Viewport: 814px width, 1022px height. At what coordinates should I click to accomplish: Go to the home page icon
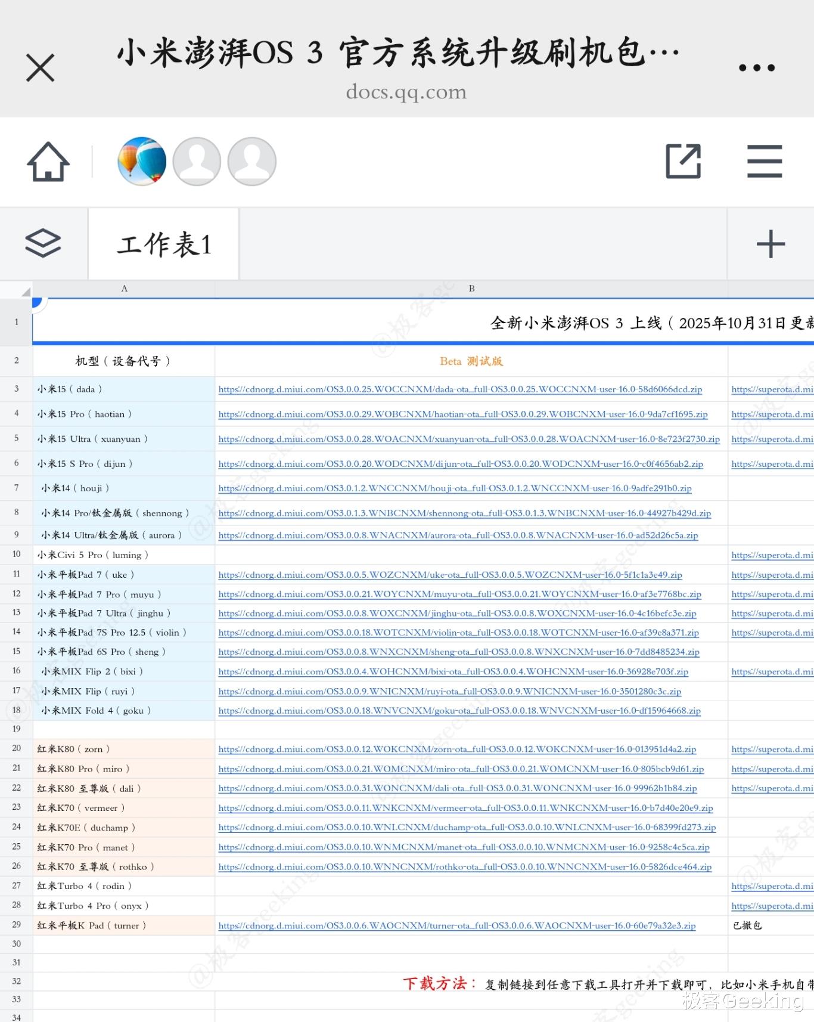48,162
